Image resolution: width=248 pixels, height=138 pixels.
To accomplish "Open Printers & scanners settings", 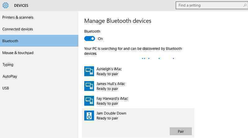I will [x=39, y=17].
